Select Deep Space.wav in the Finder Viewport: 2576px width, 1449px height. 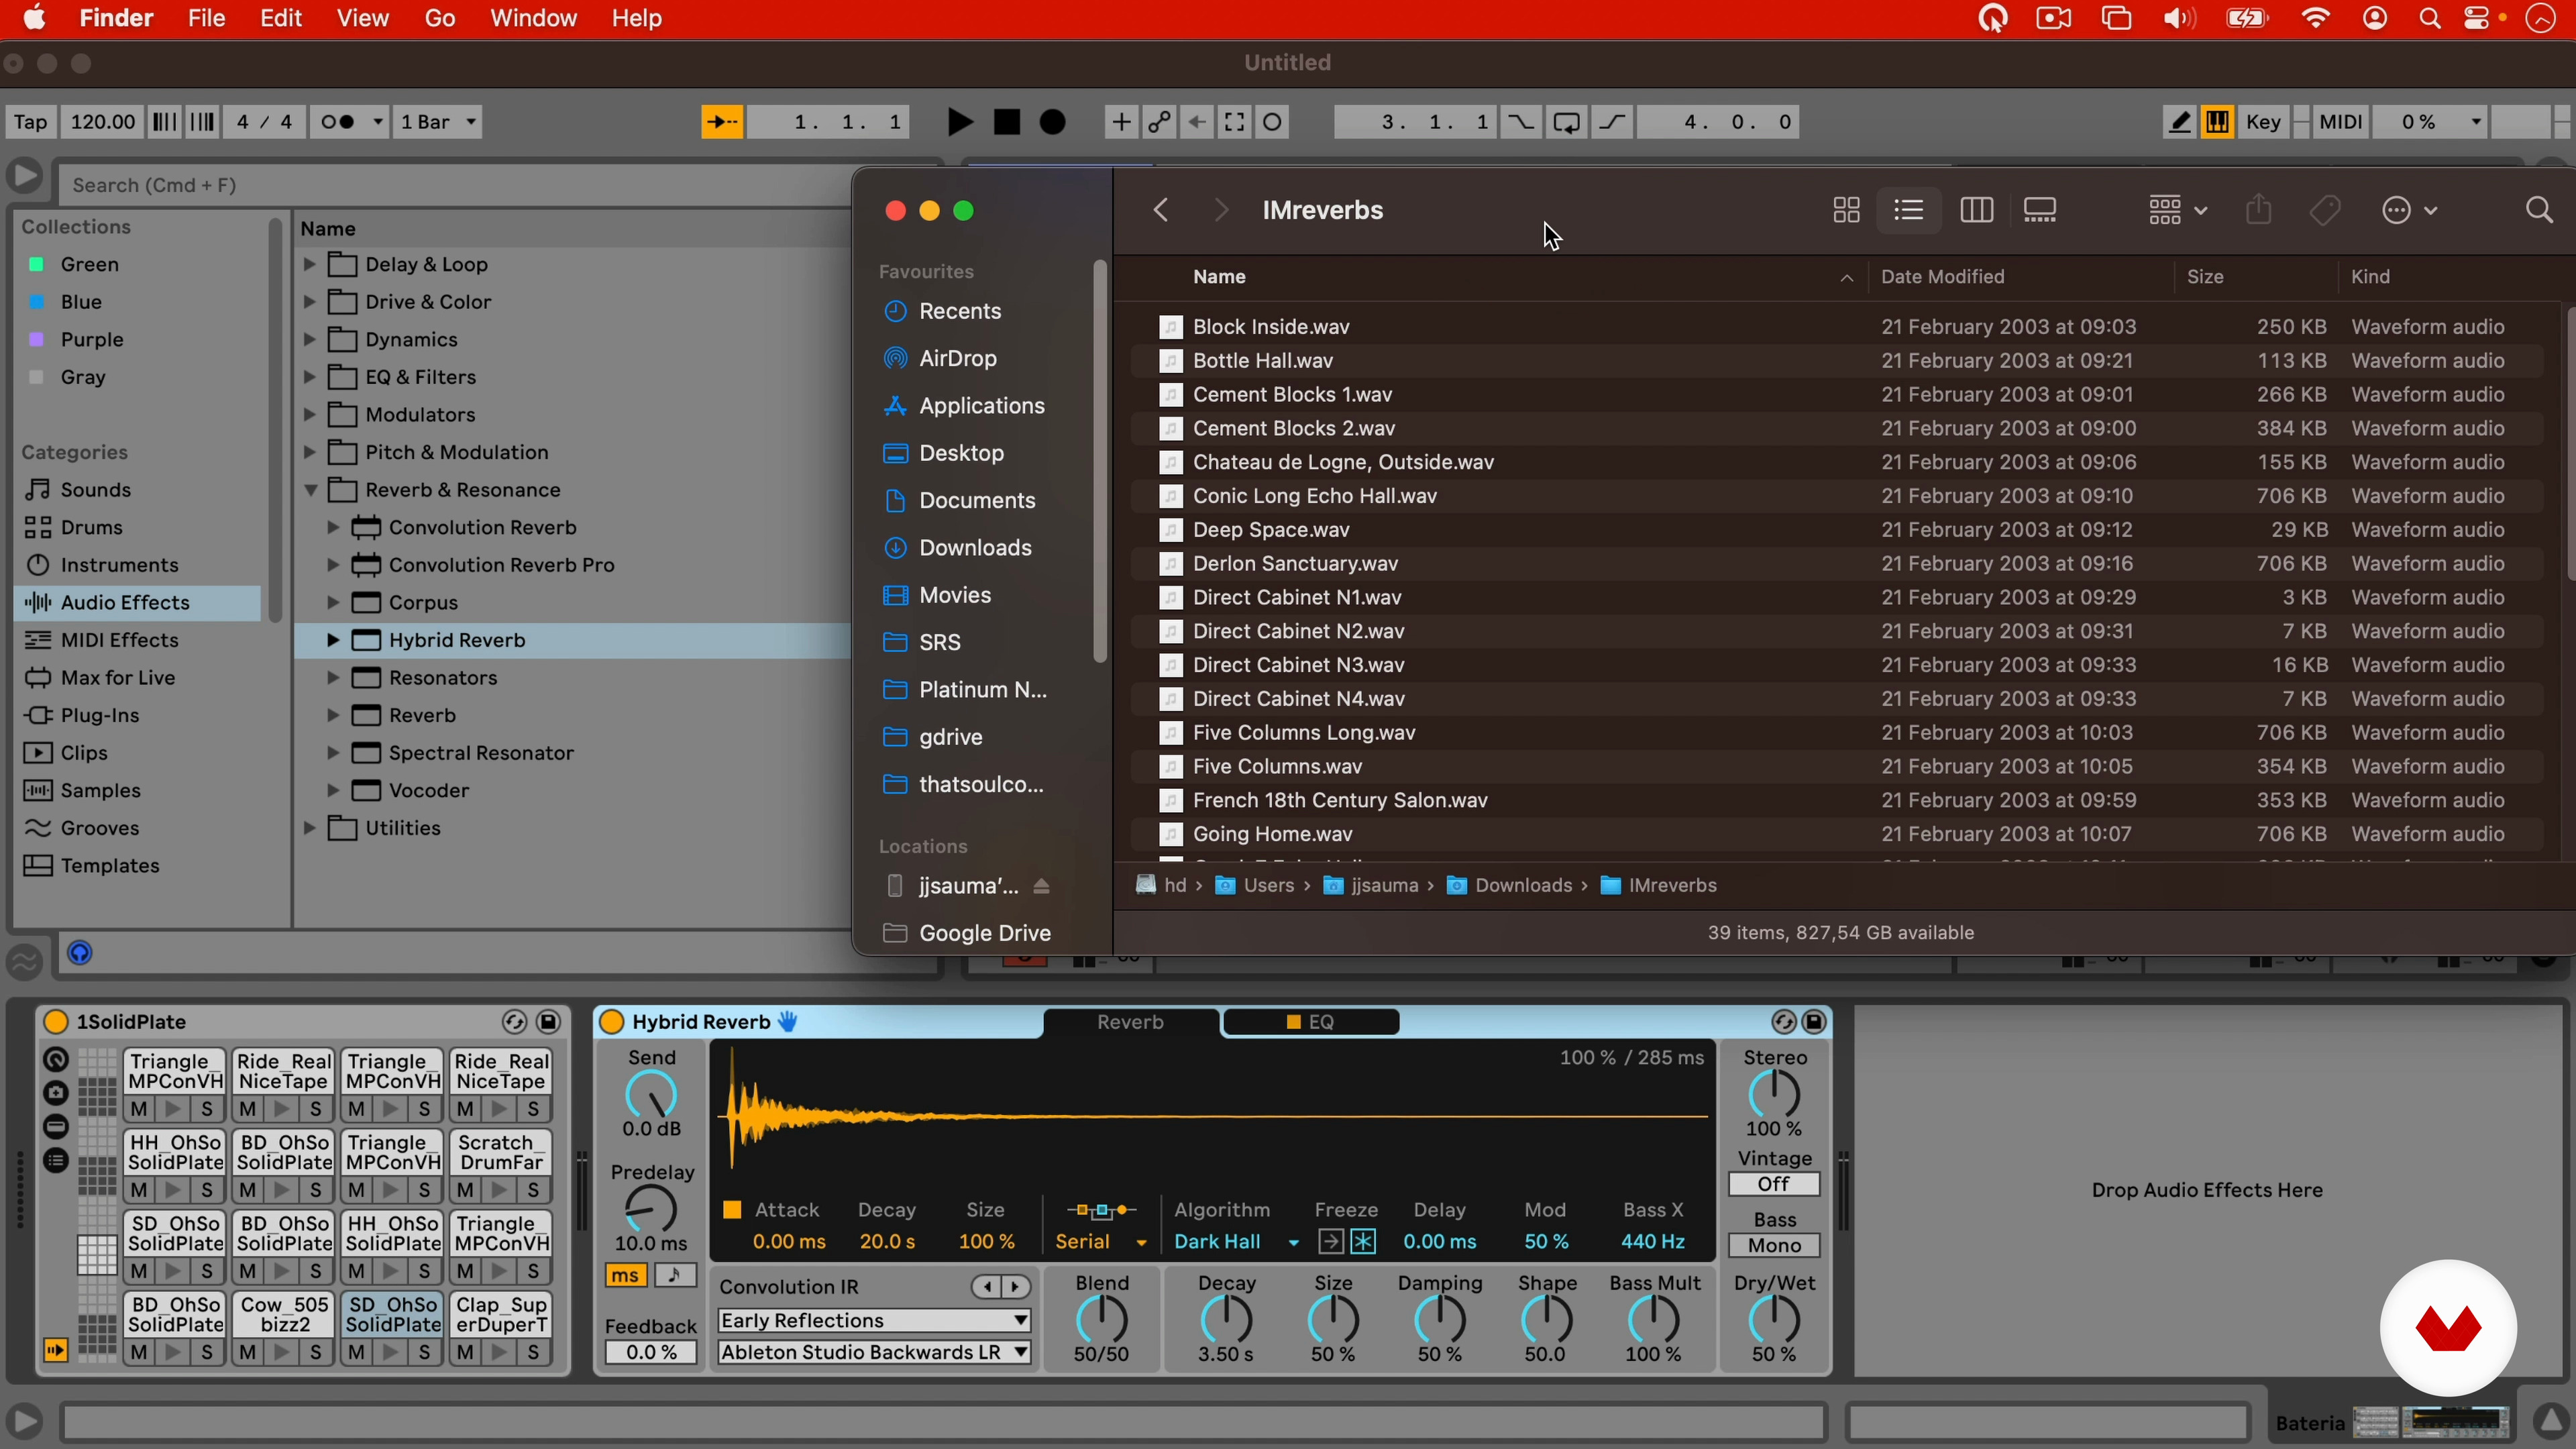tap(1270, 530)
